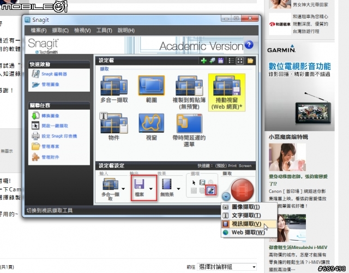349x273 pixels.
Task: Choose 圖像擷取(I) from the popup menu
Action: tap(249, 207)
